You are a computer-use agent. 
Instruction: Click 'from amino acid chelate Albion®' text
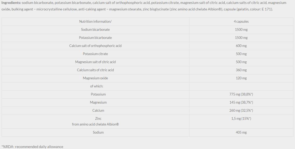point(95,124)
